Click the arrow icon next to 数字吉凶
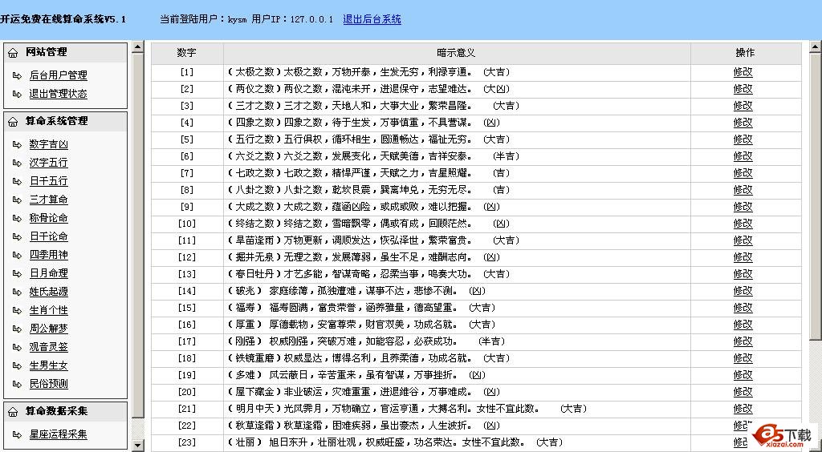 [x=18, y=145]
